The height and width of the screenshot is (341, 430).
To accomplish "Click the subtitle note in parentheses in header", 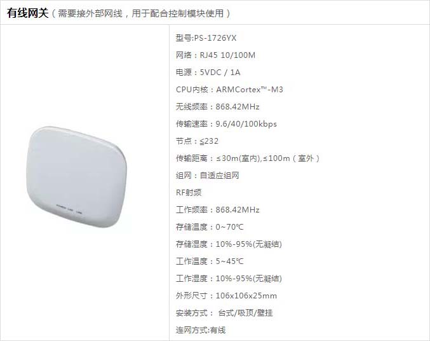I will pyautogui.click(x=141, y=13).
